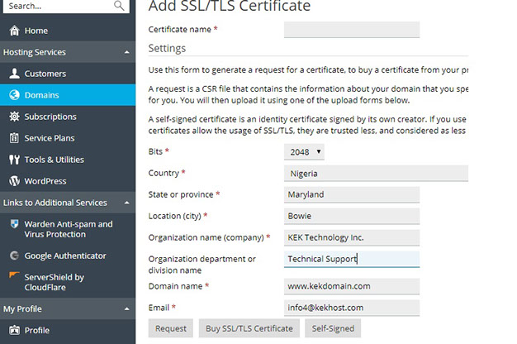
Task: Open the Country dropdown set to Nigeria
Action: 376,174
